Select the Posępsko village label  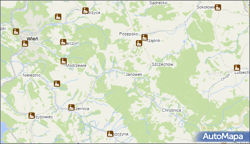129,34
